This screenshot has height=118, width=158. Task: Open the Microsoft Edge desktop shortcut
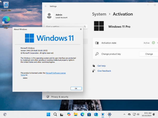(6, 22)
